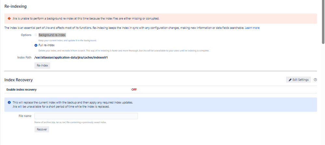
Task: Click 'Keep your current index' description text
Action: [x=68, y=40]
